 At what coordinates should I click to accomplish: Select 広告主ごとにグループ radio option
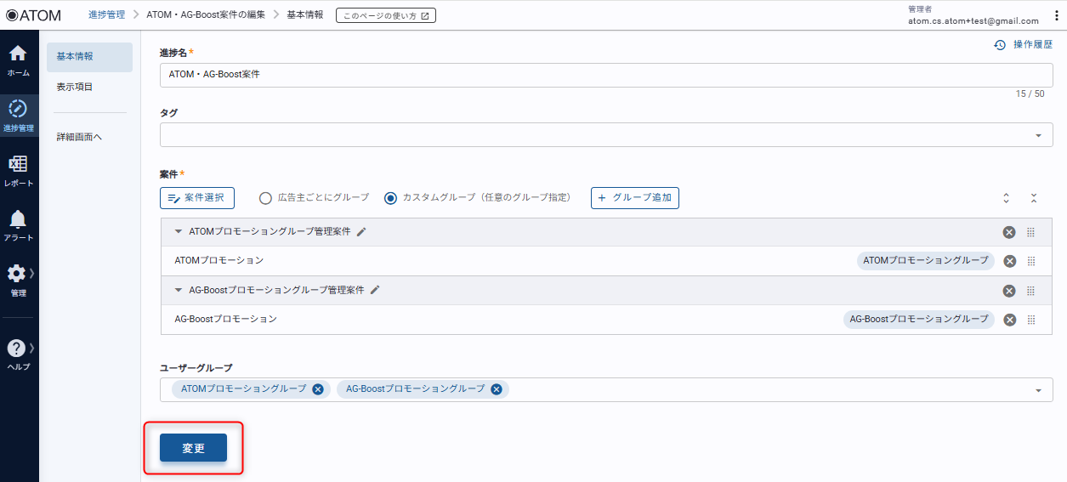pos(265,198)
